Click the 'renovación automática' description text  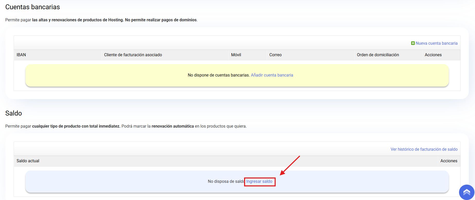click(172, 126)
